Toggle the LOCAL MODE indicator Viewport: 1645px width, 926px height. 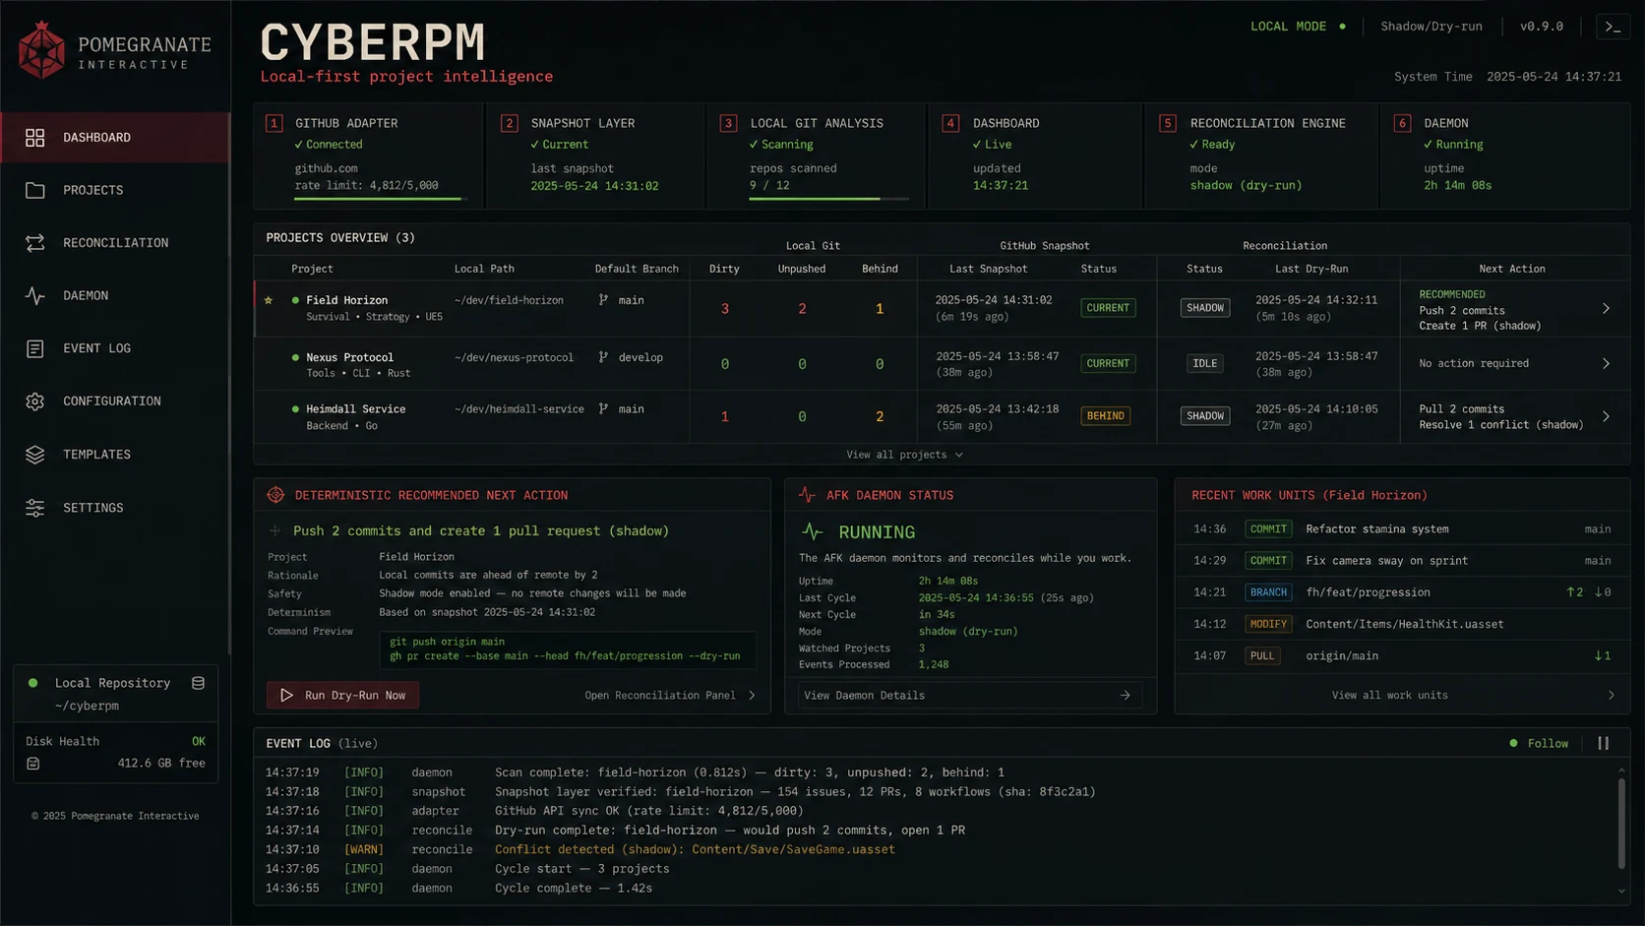[1298, 27]
